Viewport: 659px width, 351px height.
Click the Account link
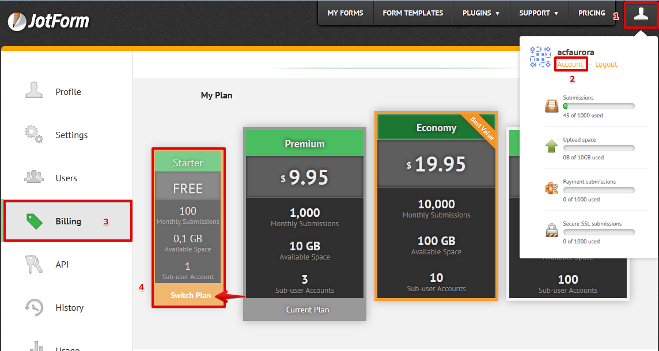coord(570,64)
